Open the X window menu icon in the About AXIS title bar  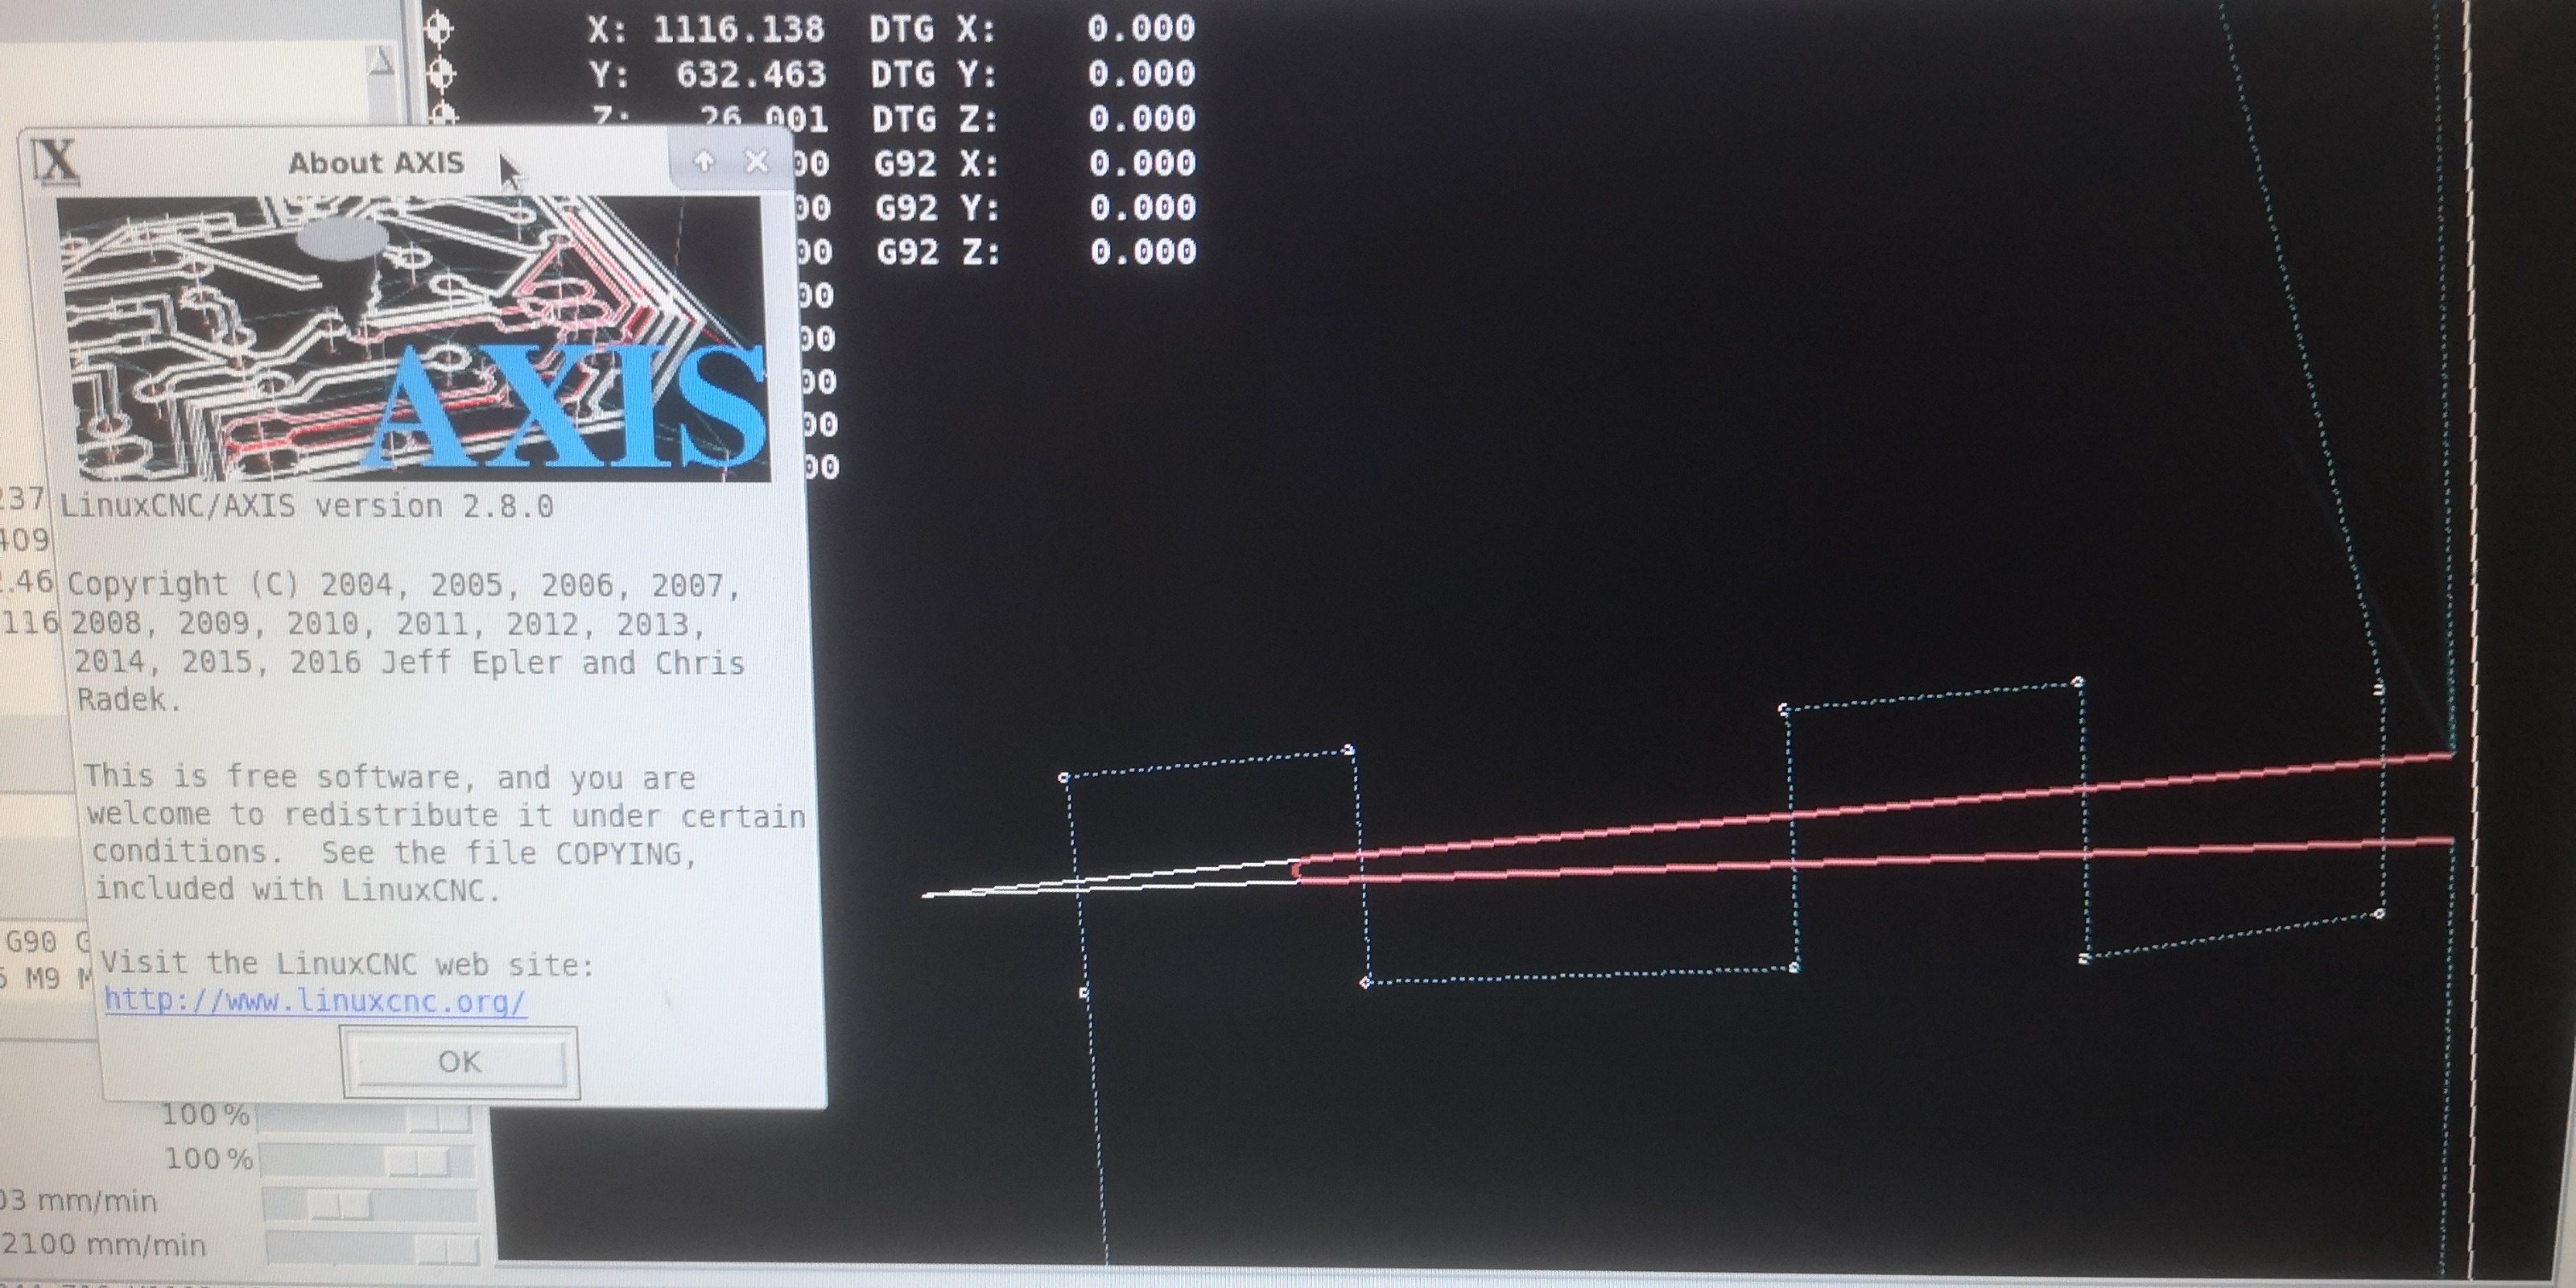(55, 160)
